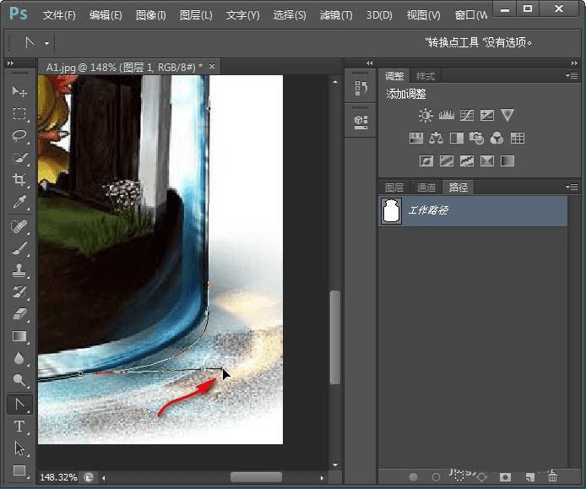Delete current path with trash icon
Image resolution: width=586 pixels, height=489 pixels.
(x=552, y=478)
